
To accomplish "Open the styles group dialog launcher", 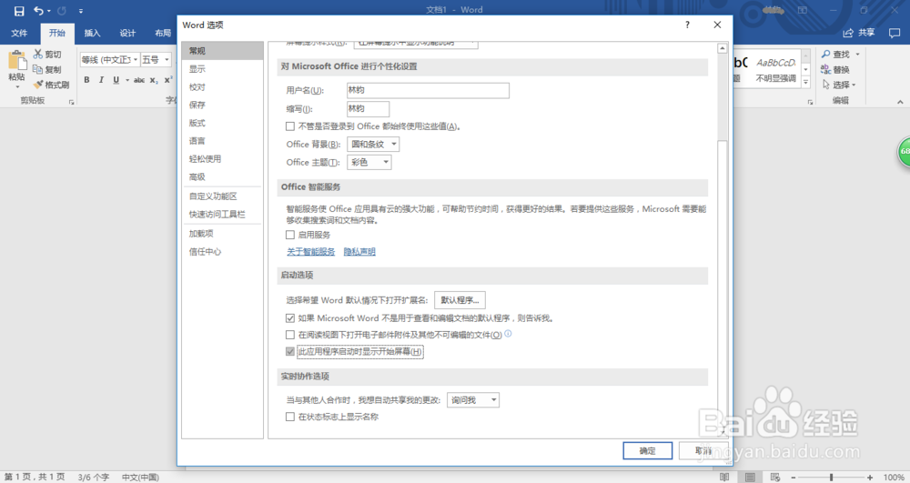I will click(x=810, y=102).
